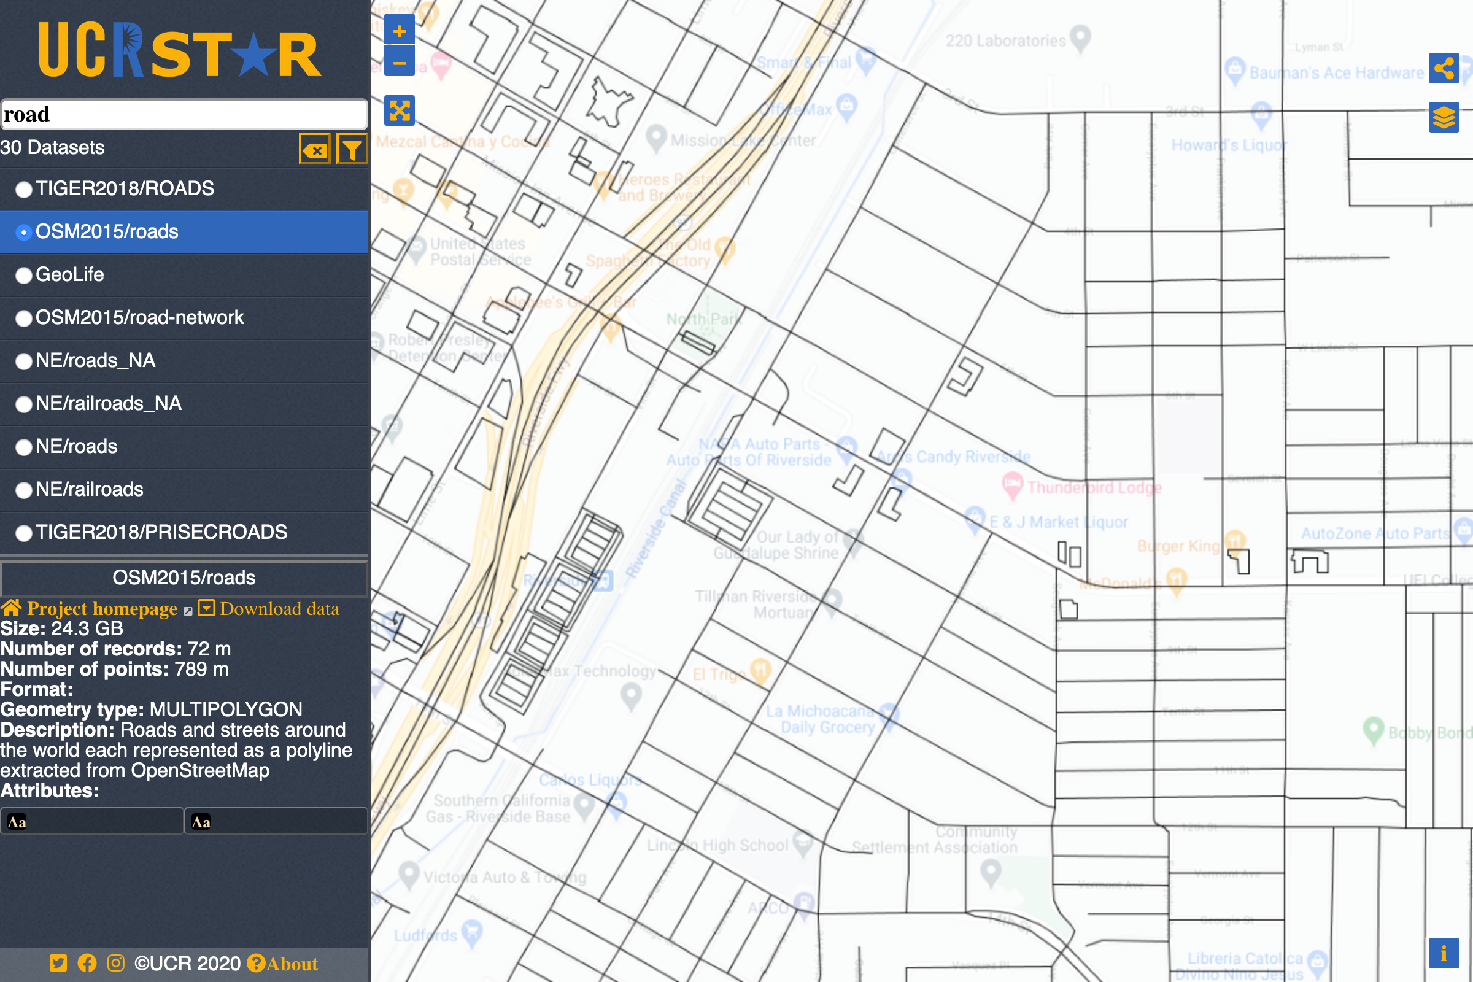The height and width of the screenshot is (982, 1473).
Task: Open the second Aa attribute dropdown
Action: (276, 821)
